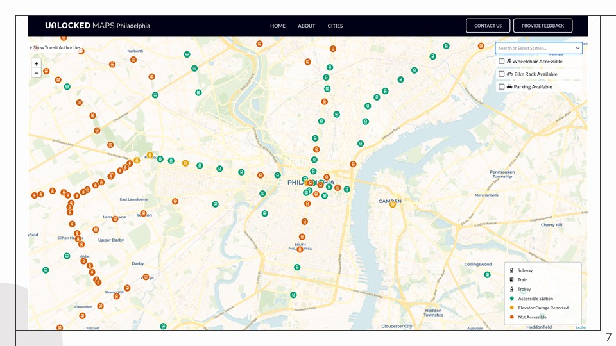Enable the Wheelchair Accessible filter checkbox
616x346 pixels.
click(502, 62)
